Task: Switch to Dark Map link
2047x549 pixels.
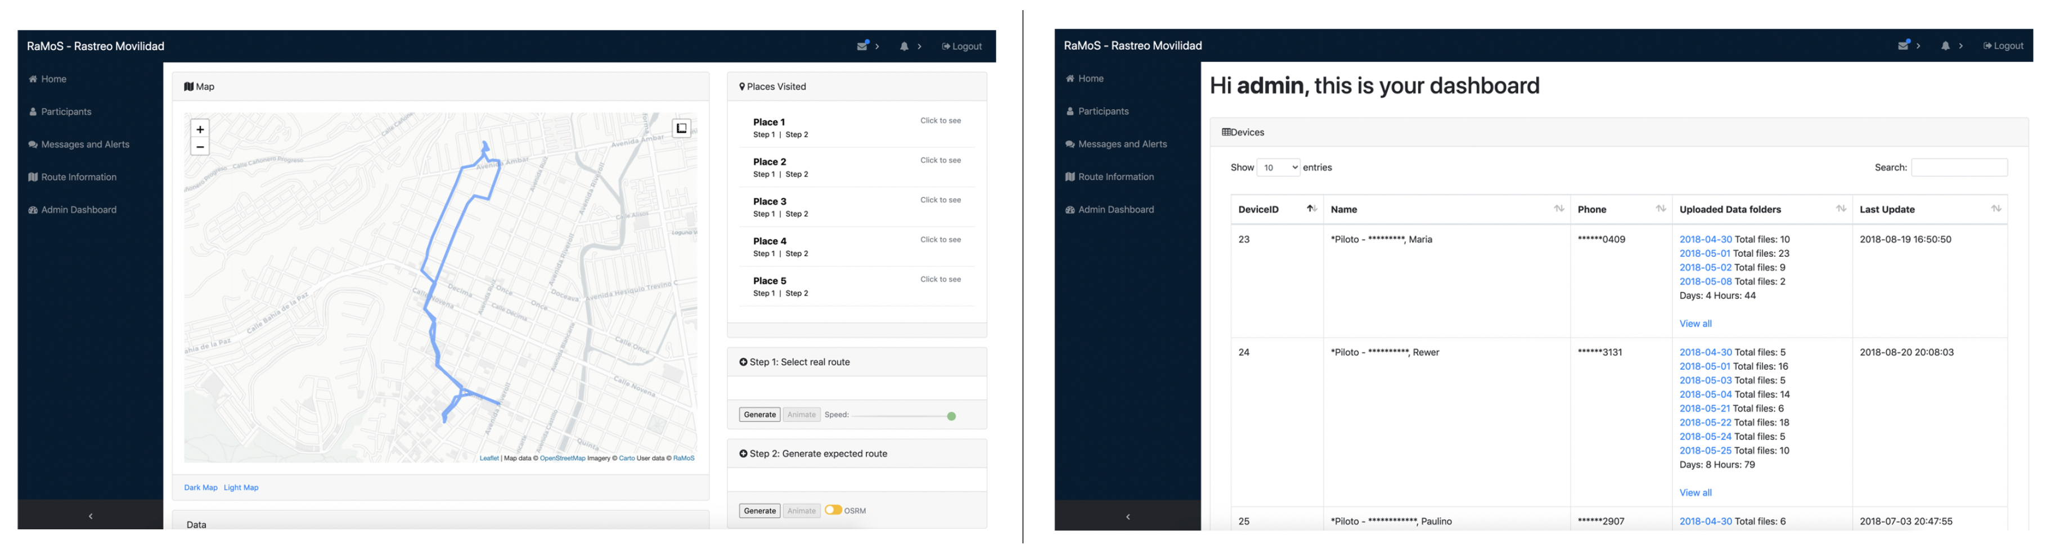Action: [200, 488]
